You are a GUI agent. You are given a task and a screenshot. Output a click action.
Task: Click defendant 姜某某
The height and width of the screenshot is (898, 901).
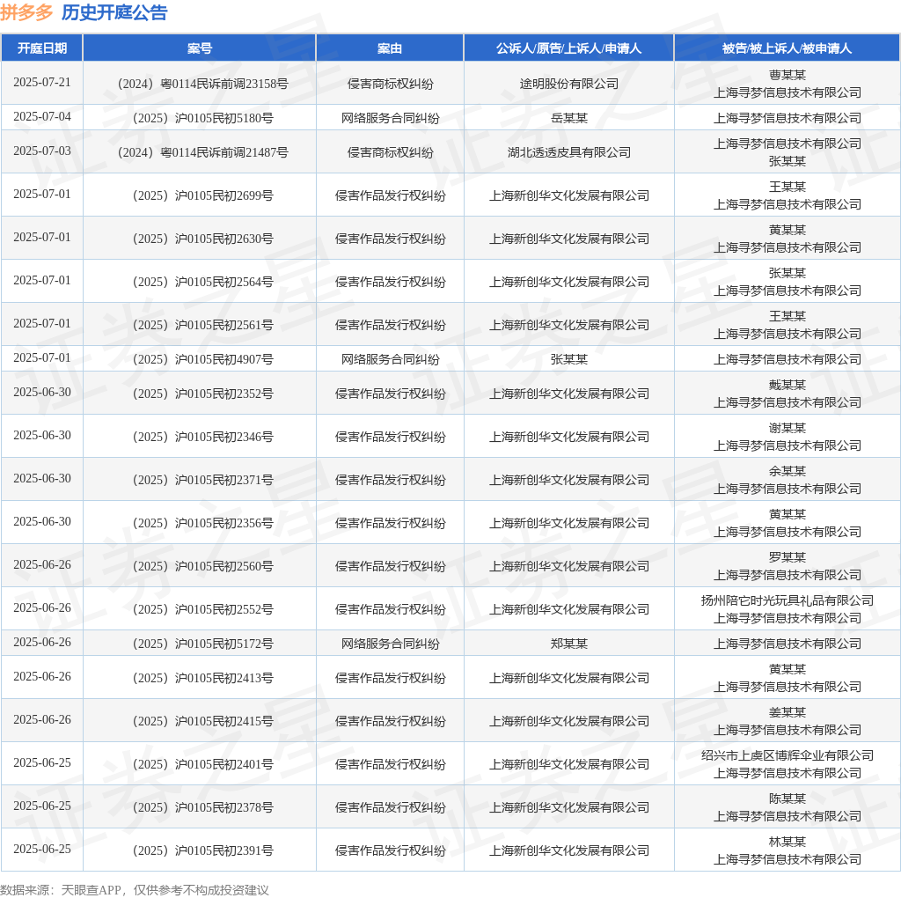tap(787, 713)
